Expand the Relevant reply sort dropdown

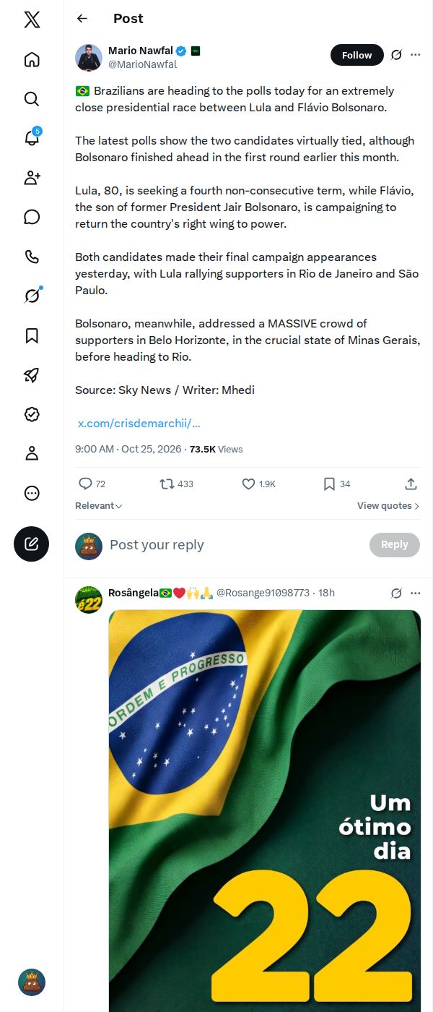pyautogui.click(x=99, y=506)
